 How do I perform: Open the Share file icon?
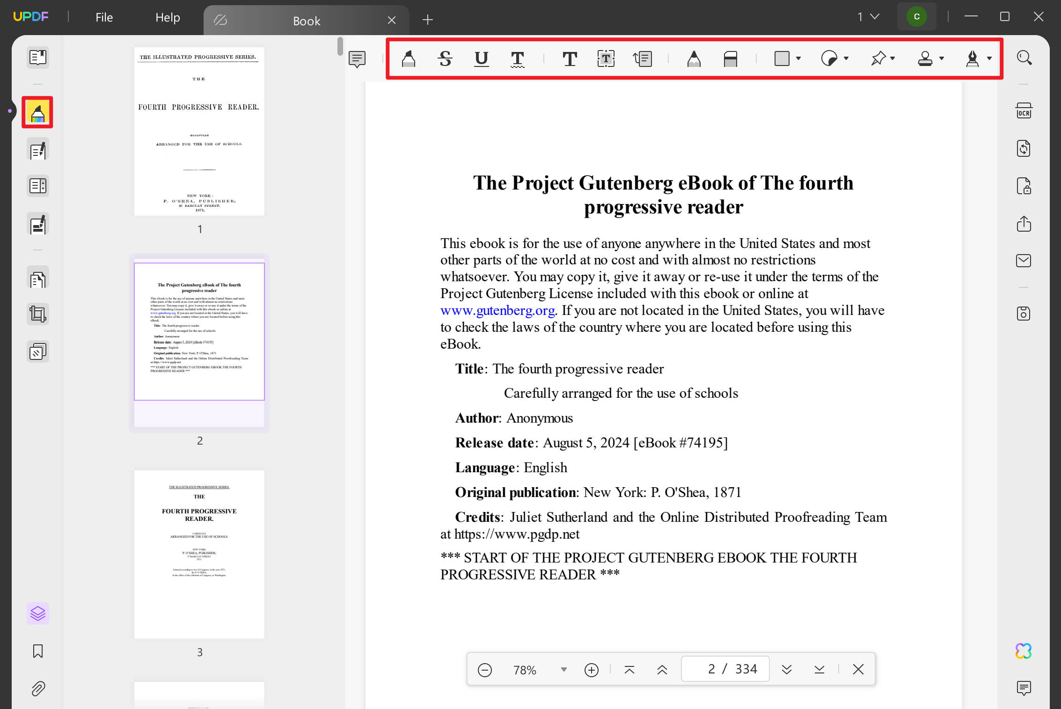[1024, 223]
